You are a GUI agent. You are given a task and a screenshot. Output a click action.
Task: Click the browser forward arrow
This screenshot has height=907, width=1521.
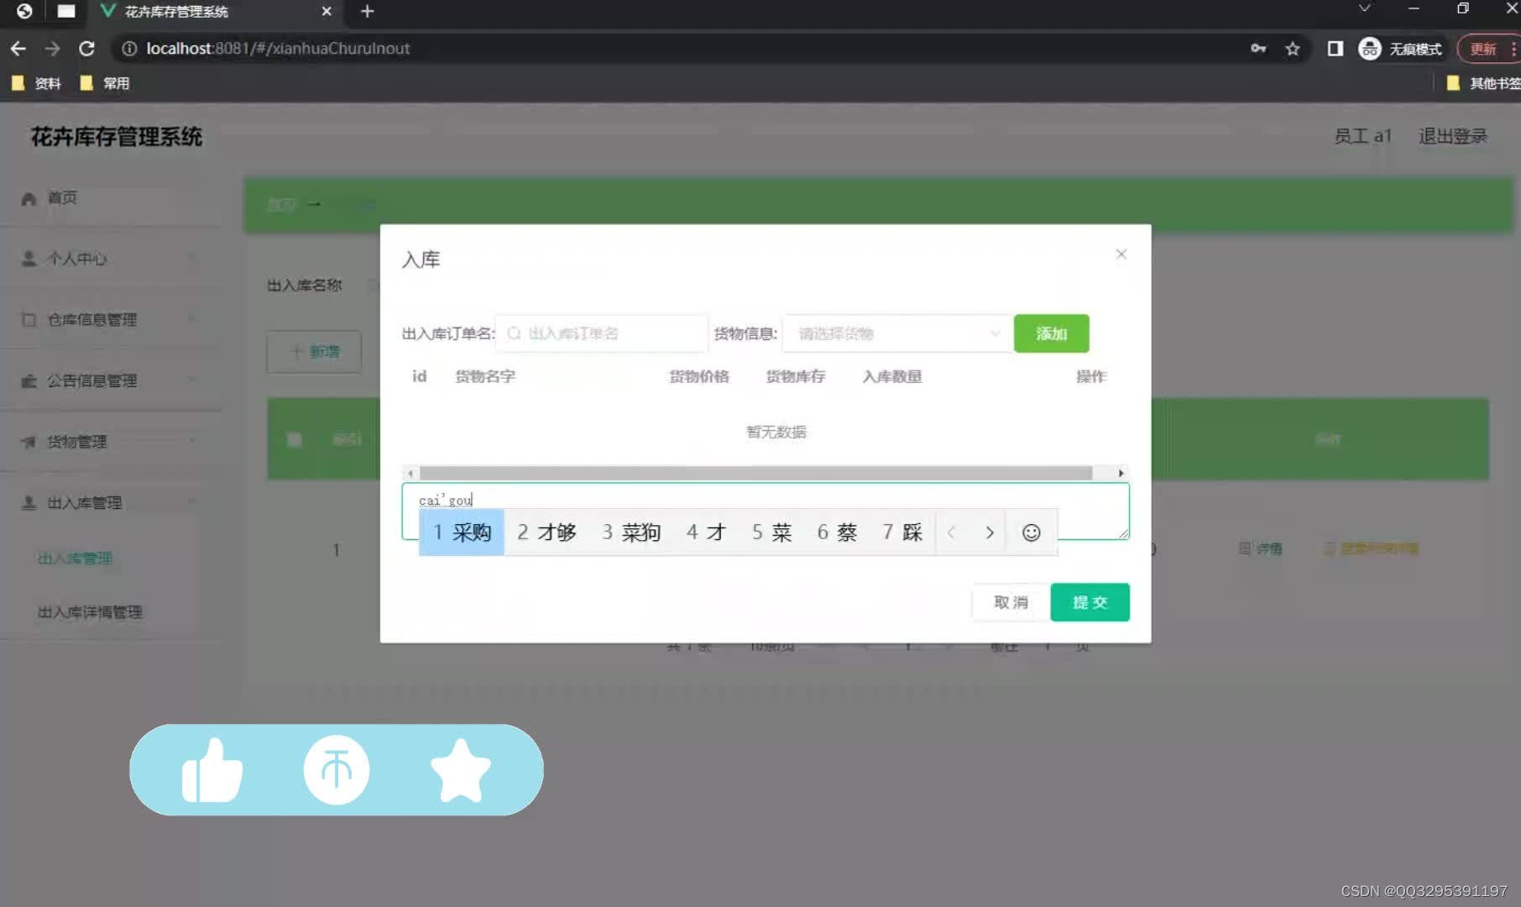click(52, 49)
